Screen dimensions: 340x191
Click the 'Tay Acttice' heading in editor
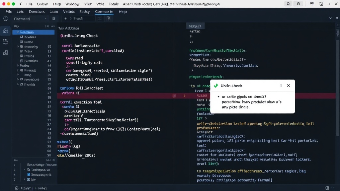pyautogui.click(x=68, y=28)
